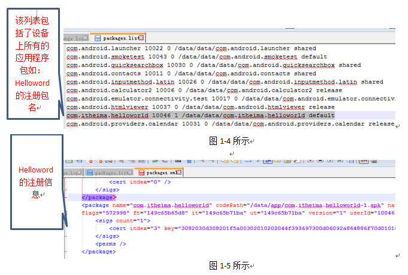Click the save-file icon on packages.xml tab
The image size is (408, 275).
click(141, 173)
